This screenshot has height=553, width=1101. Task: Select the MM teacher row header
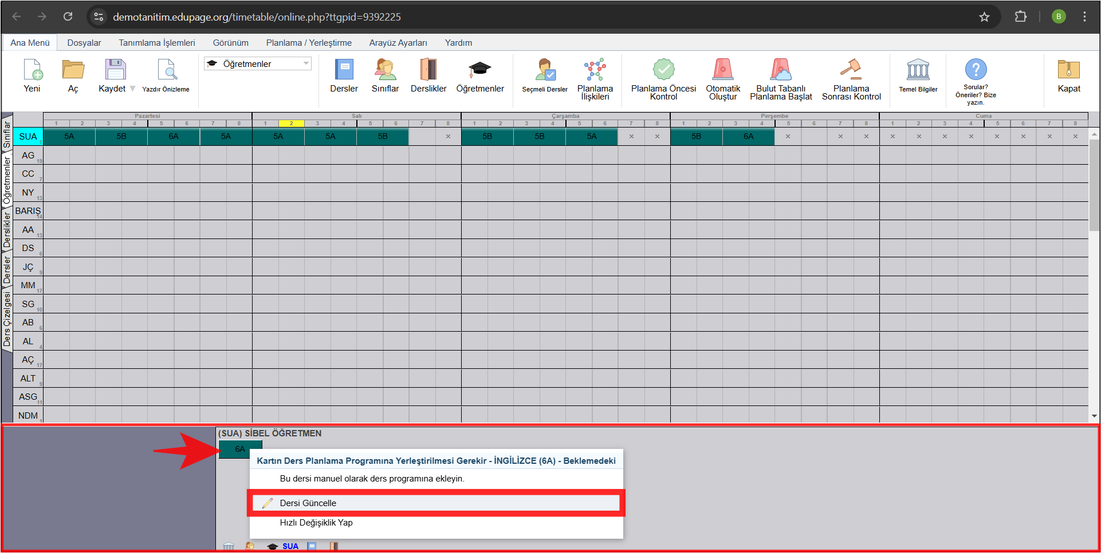28,285
